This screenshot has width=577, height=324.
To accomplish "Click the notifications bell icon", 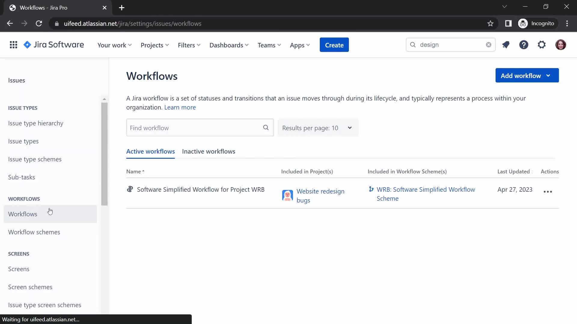I will click(x=506, y=45).
